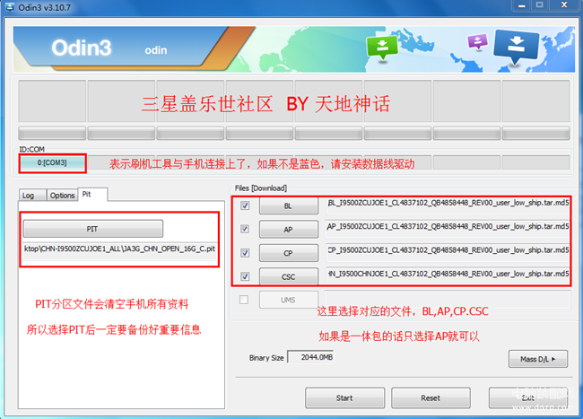This screenshot has height=419, width=583.
Task: Click the Files [Download] group label
Action: pyautogui.click(x=261, y=188)
